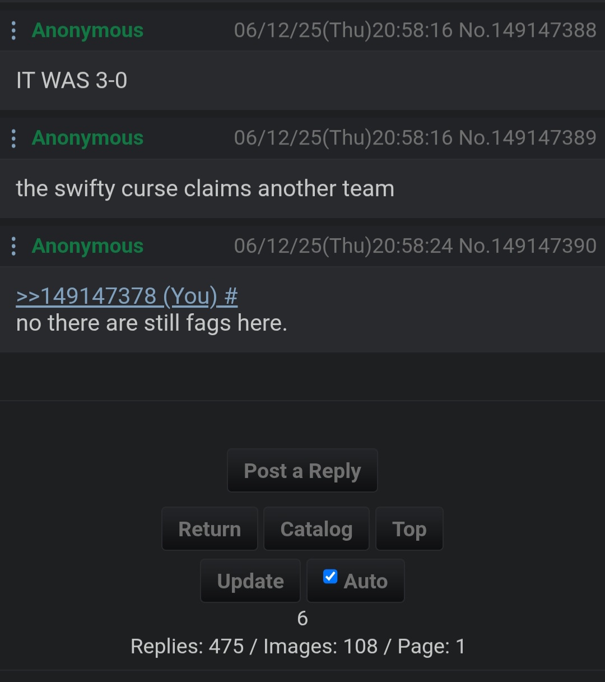The height and width of the screenshot is (682, 605).
Task: Open post menu dots for No.149147388
Action: click(x=13, y=30)
